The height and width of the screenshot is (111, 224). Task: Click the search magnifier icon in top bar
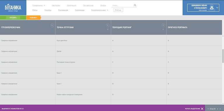(135, 5)
